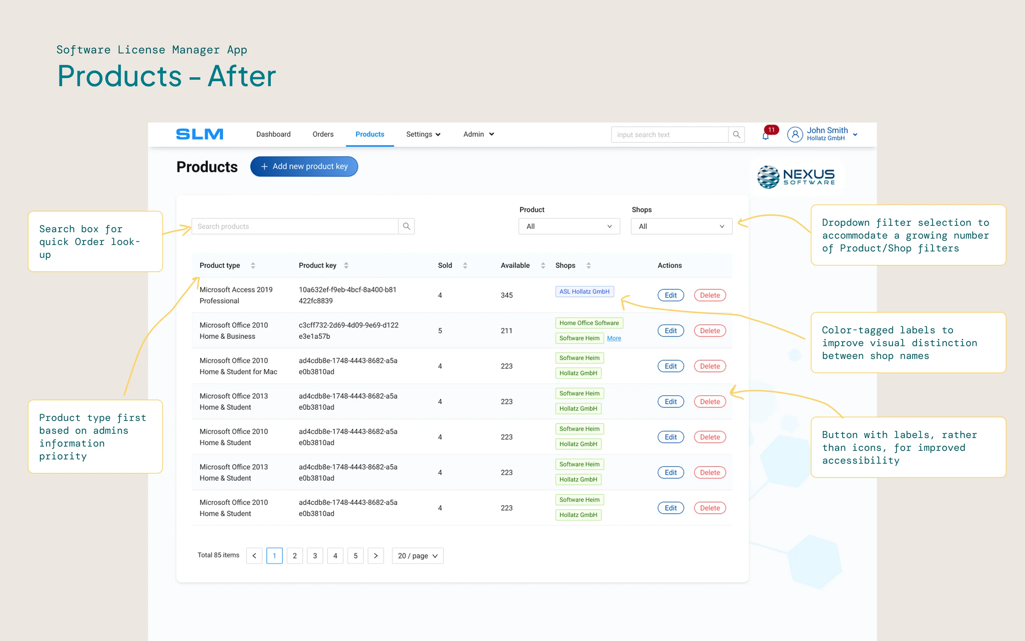Click available value 345

click(506, 296)
